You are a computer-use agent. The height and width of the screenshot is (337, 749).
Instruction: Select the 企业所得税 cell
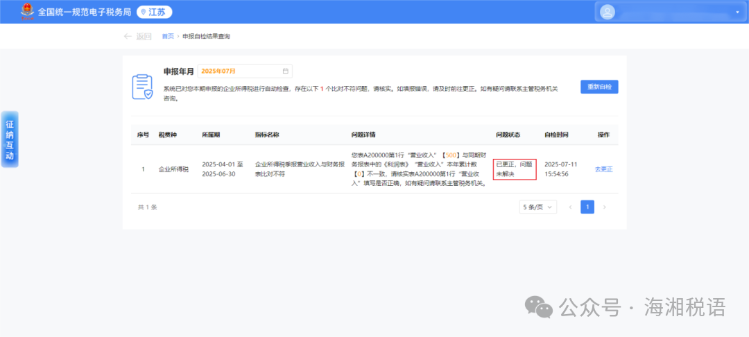point(173,169)
